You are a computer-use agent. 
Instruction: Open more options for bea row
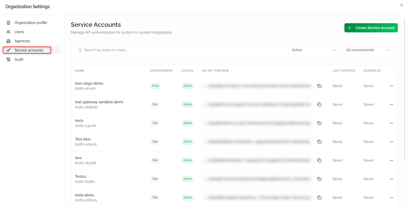coord(391,160)
